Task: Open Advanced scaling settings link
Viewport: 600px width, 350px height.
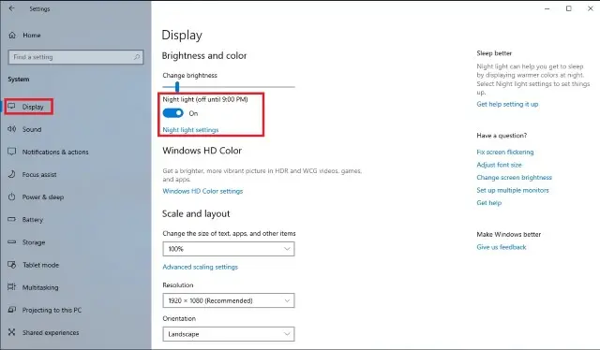Action: pos(200,267)
